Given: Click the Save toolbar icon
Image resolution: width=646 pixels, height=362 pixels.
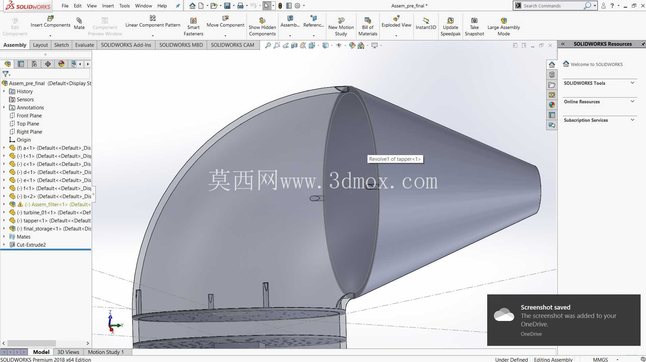Looking at the screenshot, I should (227, 6).
